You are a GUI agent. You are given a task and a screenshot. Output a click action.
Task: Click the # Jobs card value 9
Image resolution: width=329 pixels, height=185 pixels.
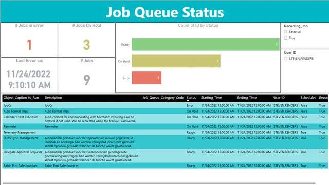tap(87, 80)
